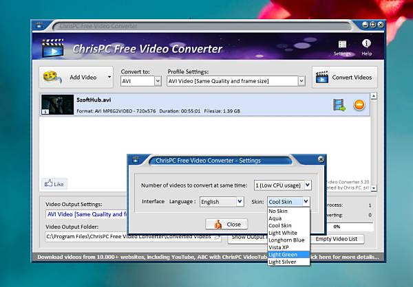Click the clapperboard logo in header banner
This screenshot has height=287, width=413.
pyautogui.click(x=53, y=48)
